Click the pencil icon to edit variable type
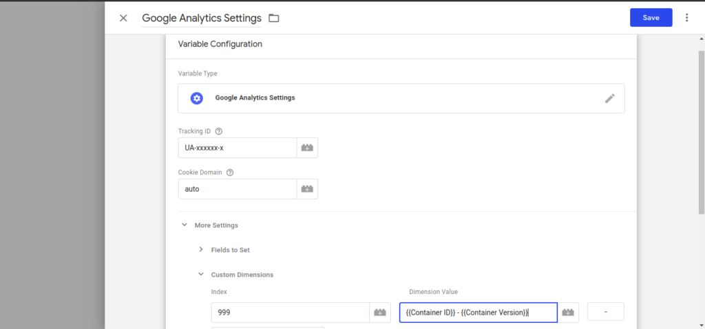The image size is (705, 329). pyautogui.click(x=610, y=98)
